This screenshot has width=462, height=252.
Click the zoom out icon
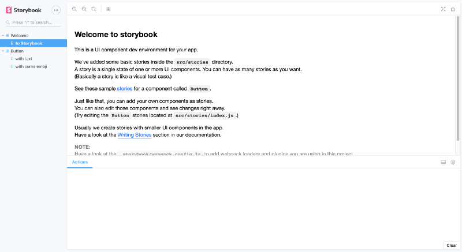pos(84,9)
